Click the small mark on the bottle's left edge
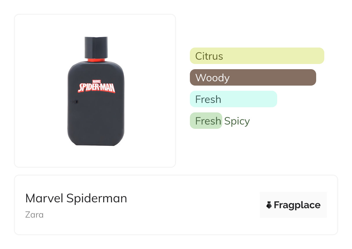The image size is (352, 249). (x=75, y=101)
